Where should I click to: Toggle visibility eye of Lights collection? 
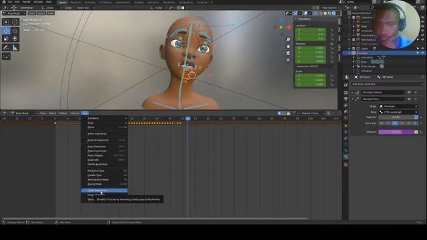422,49
